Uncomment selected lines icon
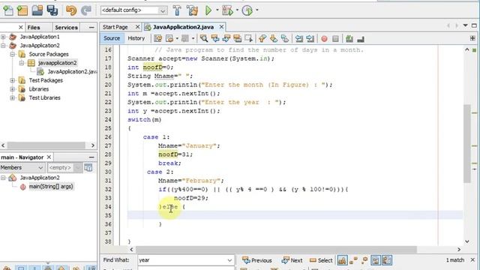Viewport: 480px width, 270px height. [361, 38]
